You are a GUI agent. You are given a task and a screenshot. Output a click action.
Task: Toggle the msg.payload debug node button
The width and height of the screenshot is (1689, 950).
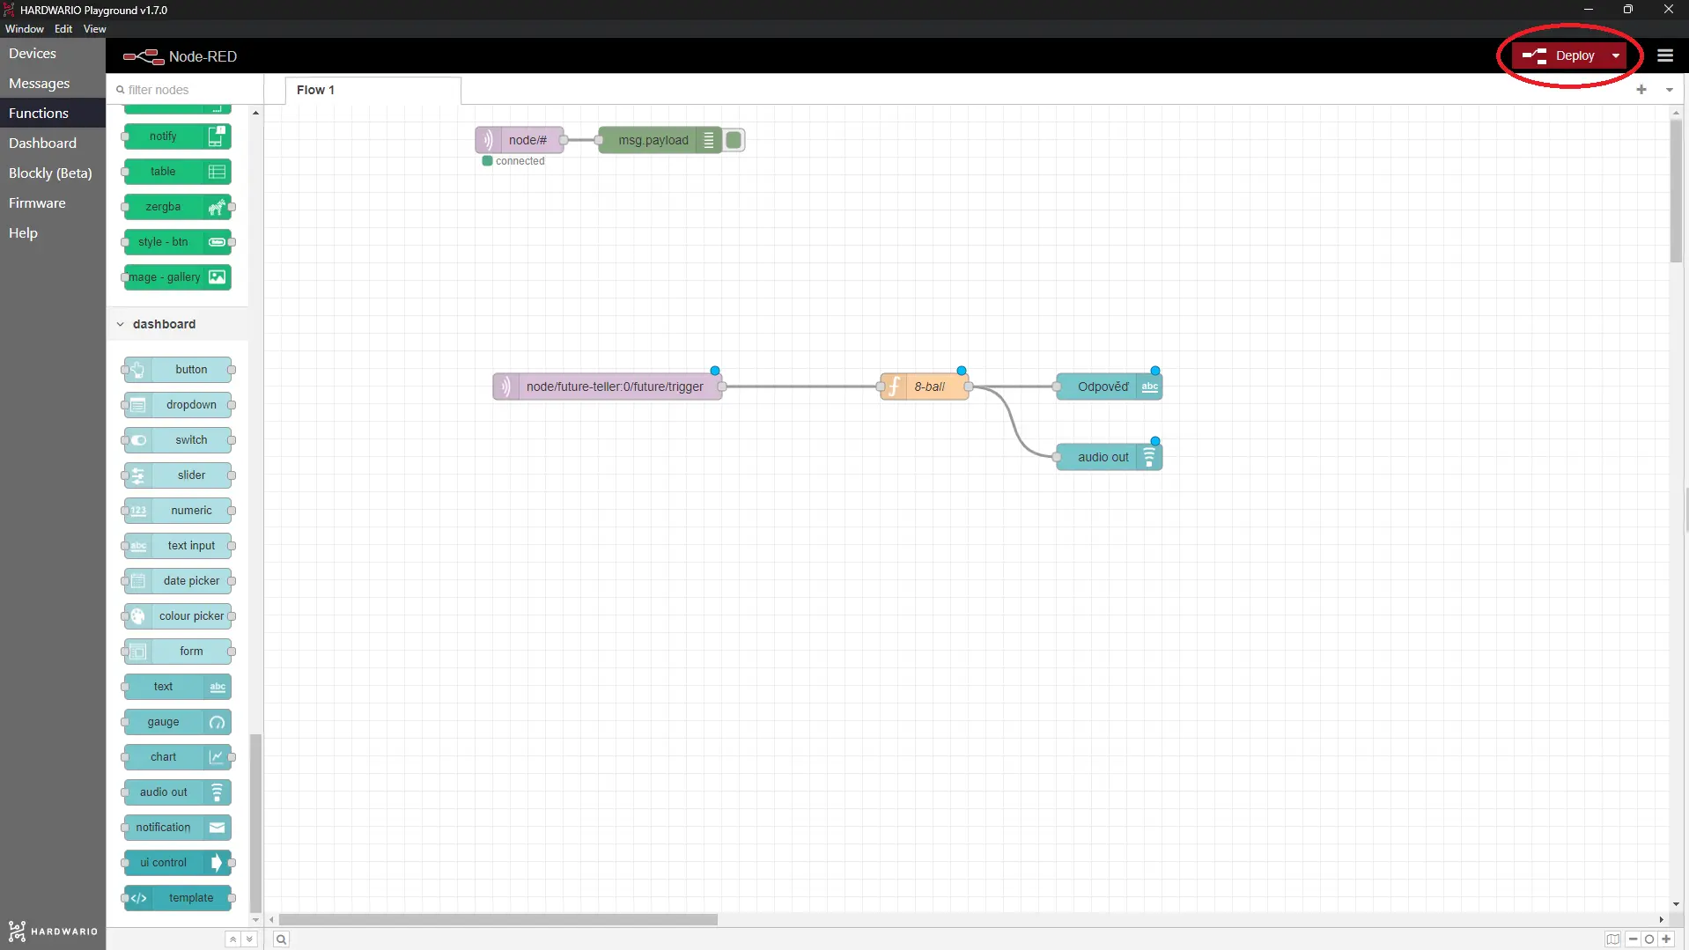734,140
